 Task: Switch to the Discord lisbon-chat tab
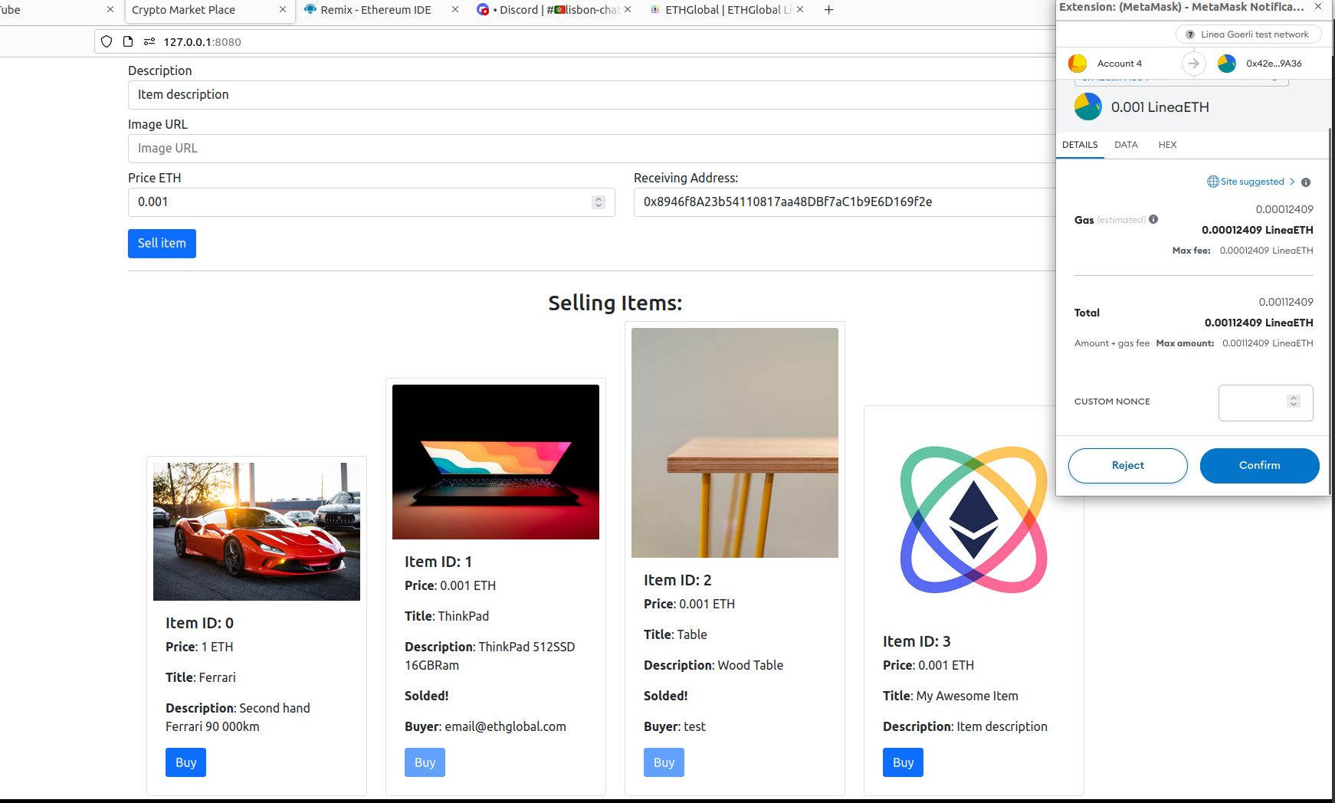[556, 10]
